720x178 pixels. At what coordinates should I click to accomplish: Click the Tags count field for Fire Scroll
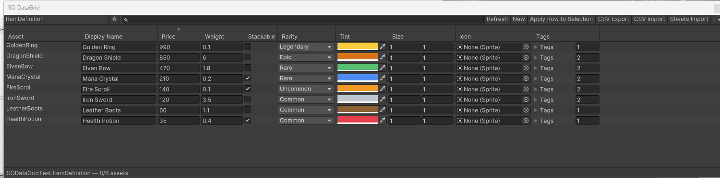pyautogui.click(x=587, y=89)
